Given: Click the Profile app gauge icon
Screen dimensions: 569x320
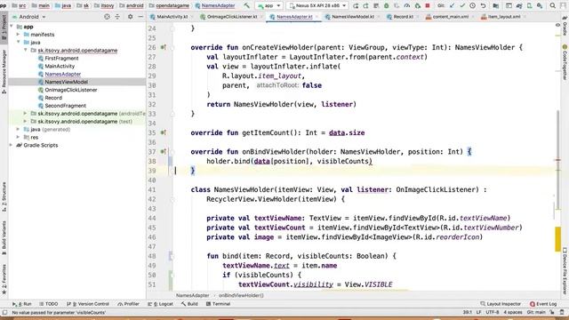Looking at the screenshot, I should click(x=407, y=5).
